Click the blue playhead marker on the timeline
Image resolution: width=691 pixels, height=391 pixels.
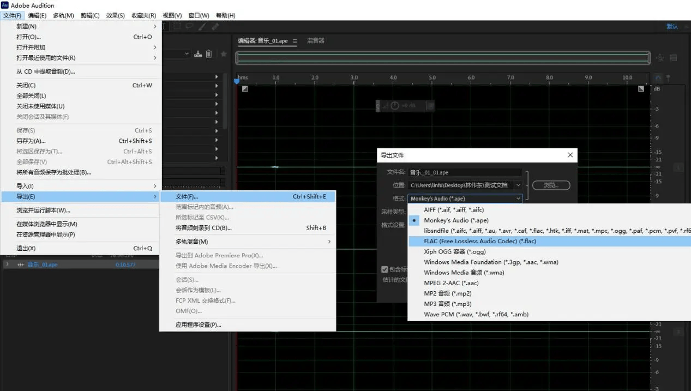coord(237,81)
